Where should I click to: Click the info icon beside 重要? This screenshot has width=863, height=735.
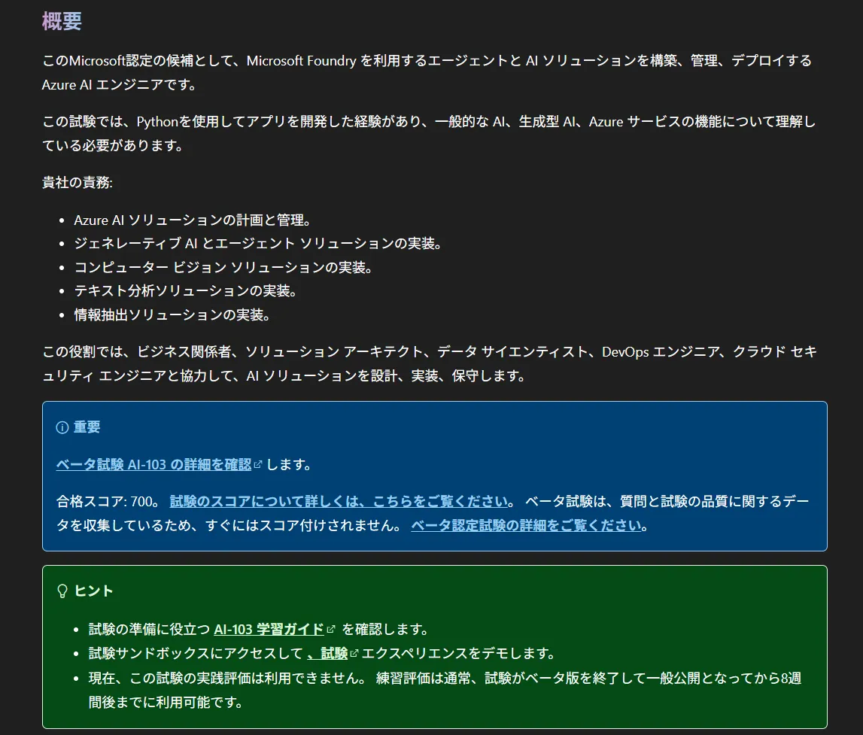(x=62, y=427)
